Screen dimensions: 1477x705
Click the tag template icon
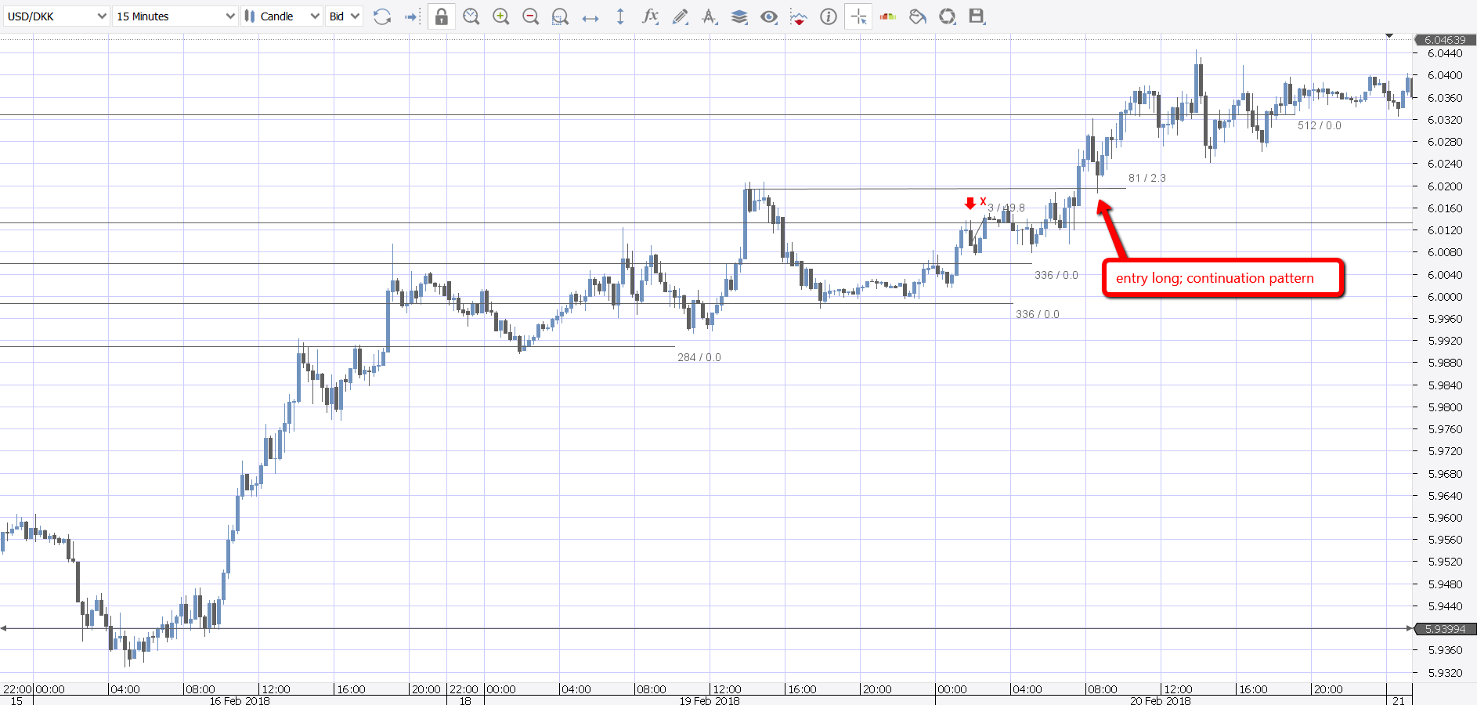pyautogui.click(x=918, y=16)
